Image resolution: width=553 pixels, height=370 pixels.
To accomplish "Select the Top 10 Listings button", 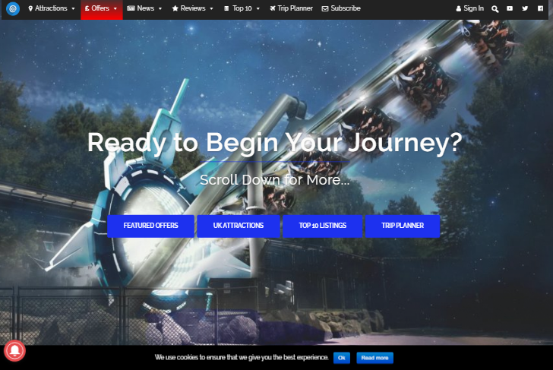I will (322, 226).
